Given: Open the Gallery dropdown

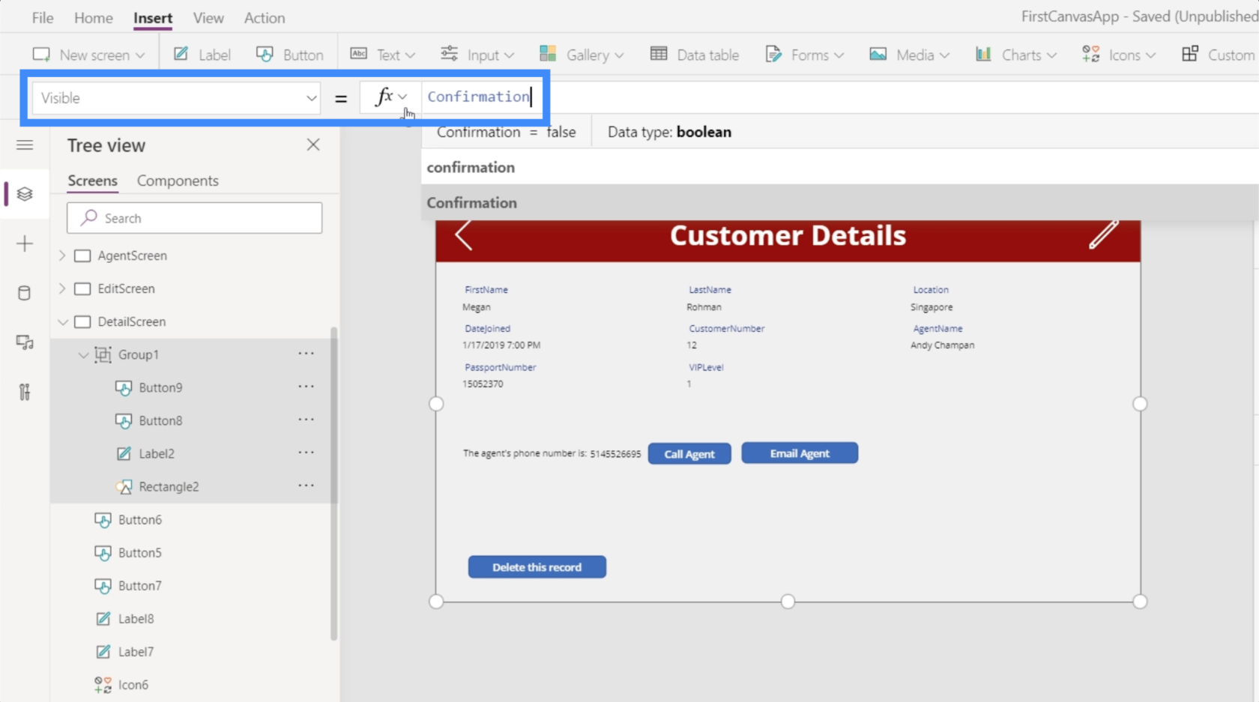Looking at the screenshot, I should pos(582,55).
